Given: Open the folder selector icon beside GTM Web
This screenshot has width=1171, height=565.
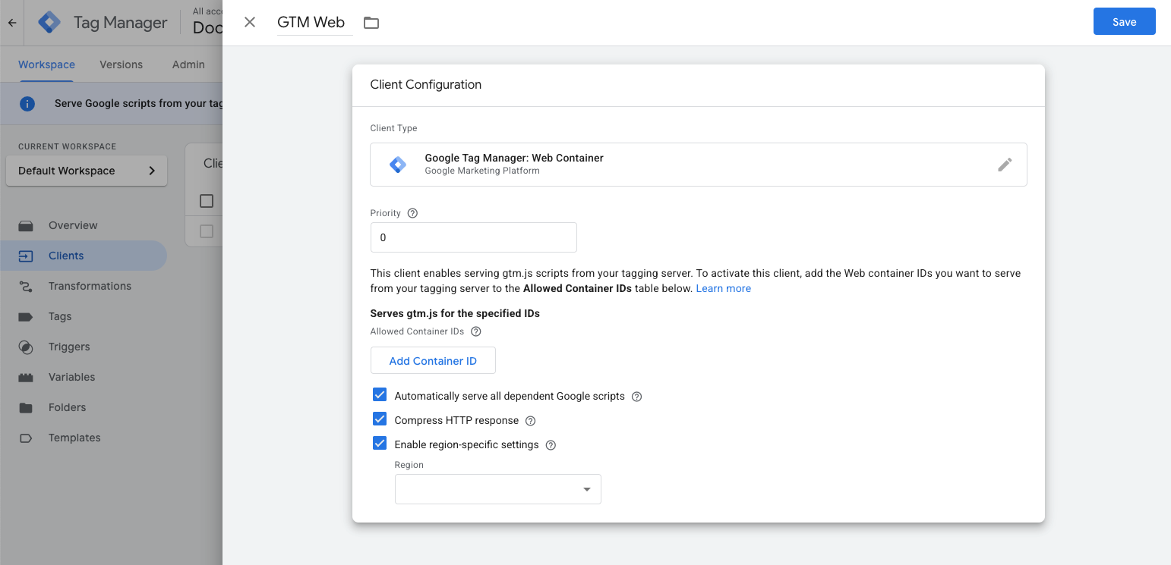Looking at the screenshot, I should coord(371,23).
